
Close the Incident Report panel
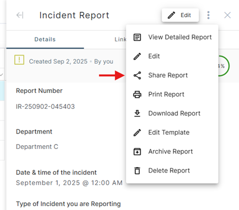227,15
